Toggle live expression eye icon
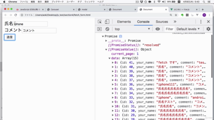The height and width of the screenshot is (120, 214). (x=157, y=29)
